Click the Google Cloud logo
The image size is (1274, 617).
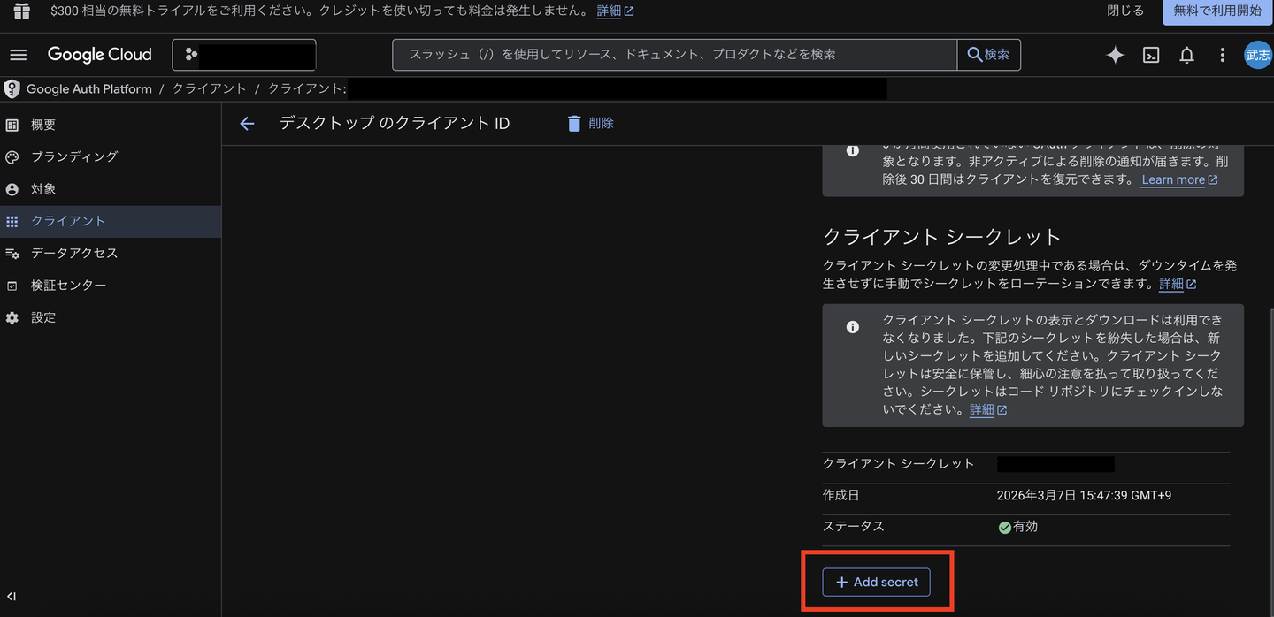[x=100, y=55]
